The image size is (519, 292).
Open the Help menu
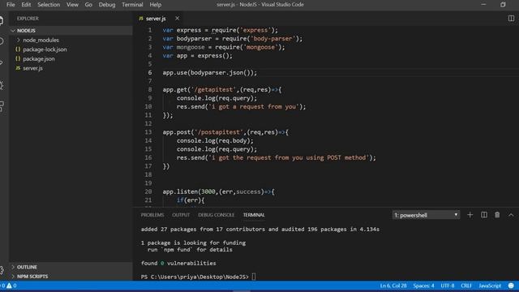click(x=155, y=5)
